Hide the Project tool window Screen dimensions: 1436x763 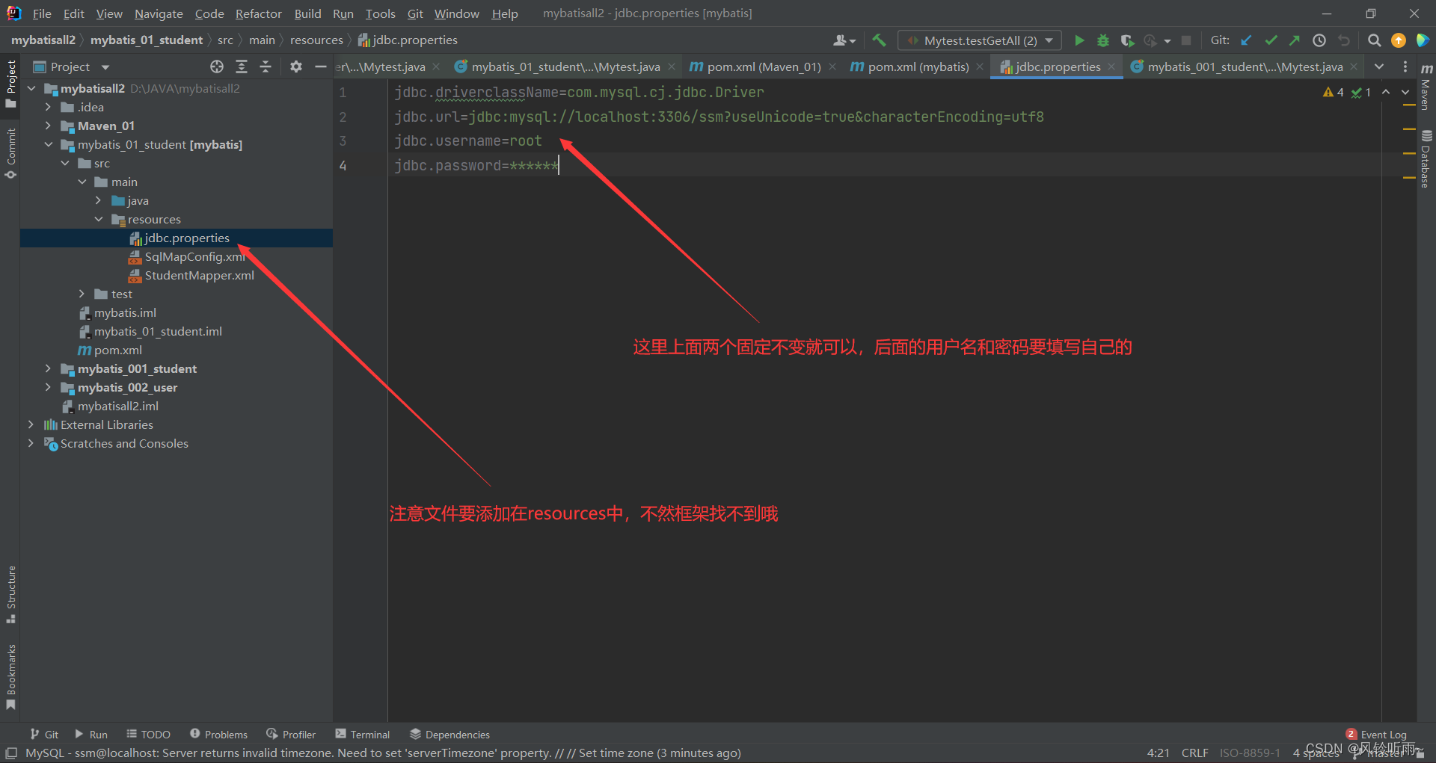pyautogui.click(x=321, y=67)
